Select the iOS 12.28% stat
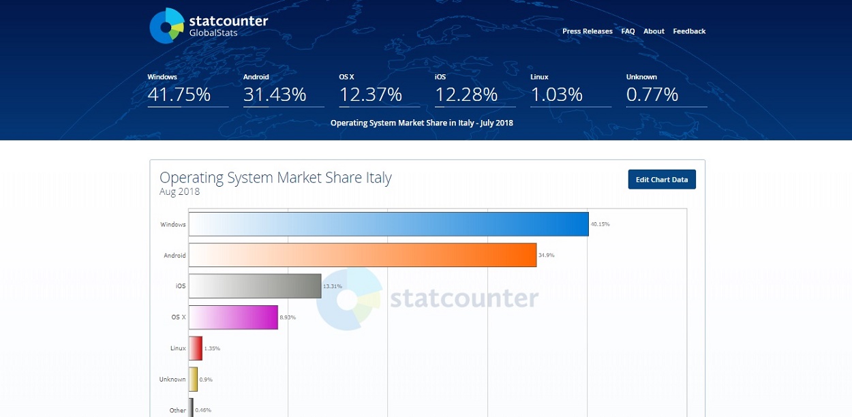The height and width of the screenshot is (417, 852). click(x=475, y=90)
